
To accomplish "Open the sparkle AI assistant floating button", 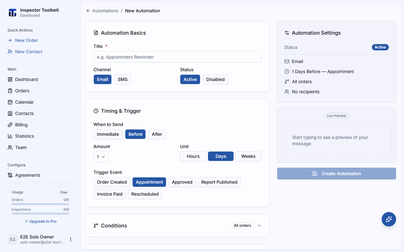I will tap(389, 219).
